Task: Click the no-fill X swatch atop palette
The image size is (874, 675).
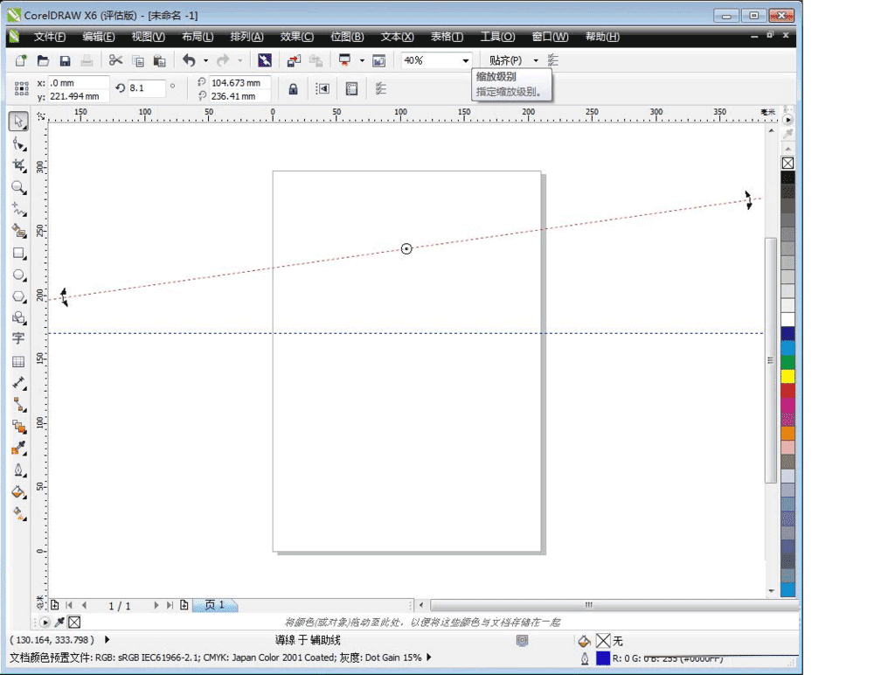Action: (787, 163)
